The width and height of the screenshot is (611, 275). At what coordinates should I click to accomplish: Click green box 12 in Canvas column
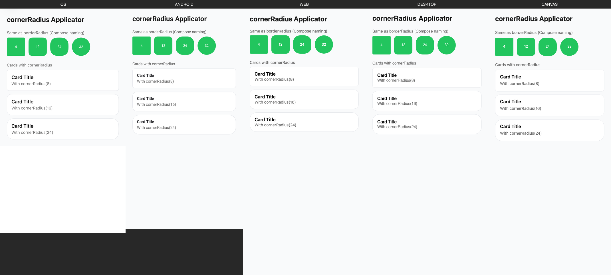click(x=526, y=47)
